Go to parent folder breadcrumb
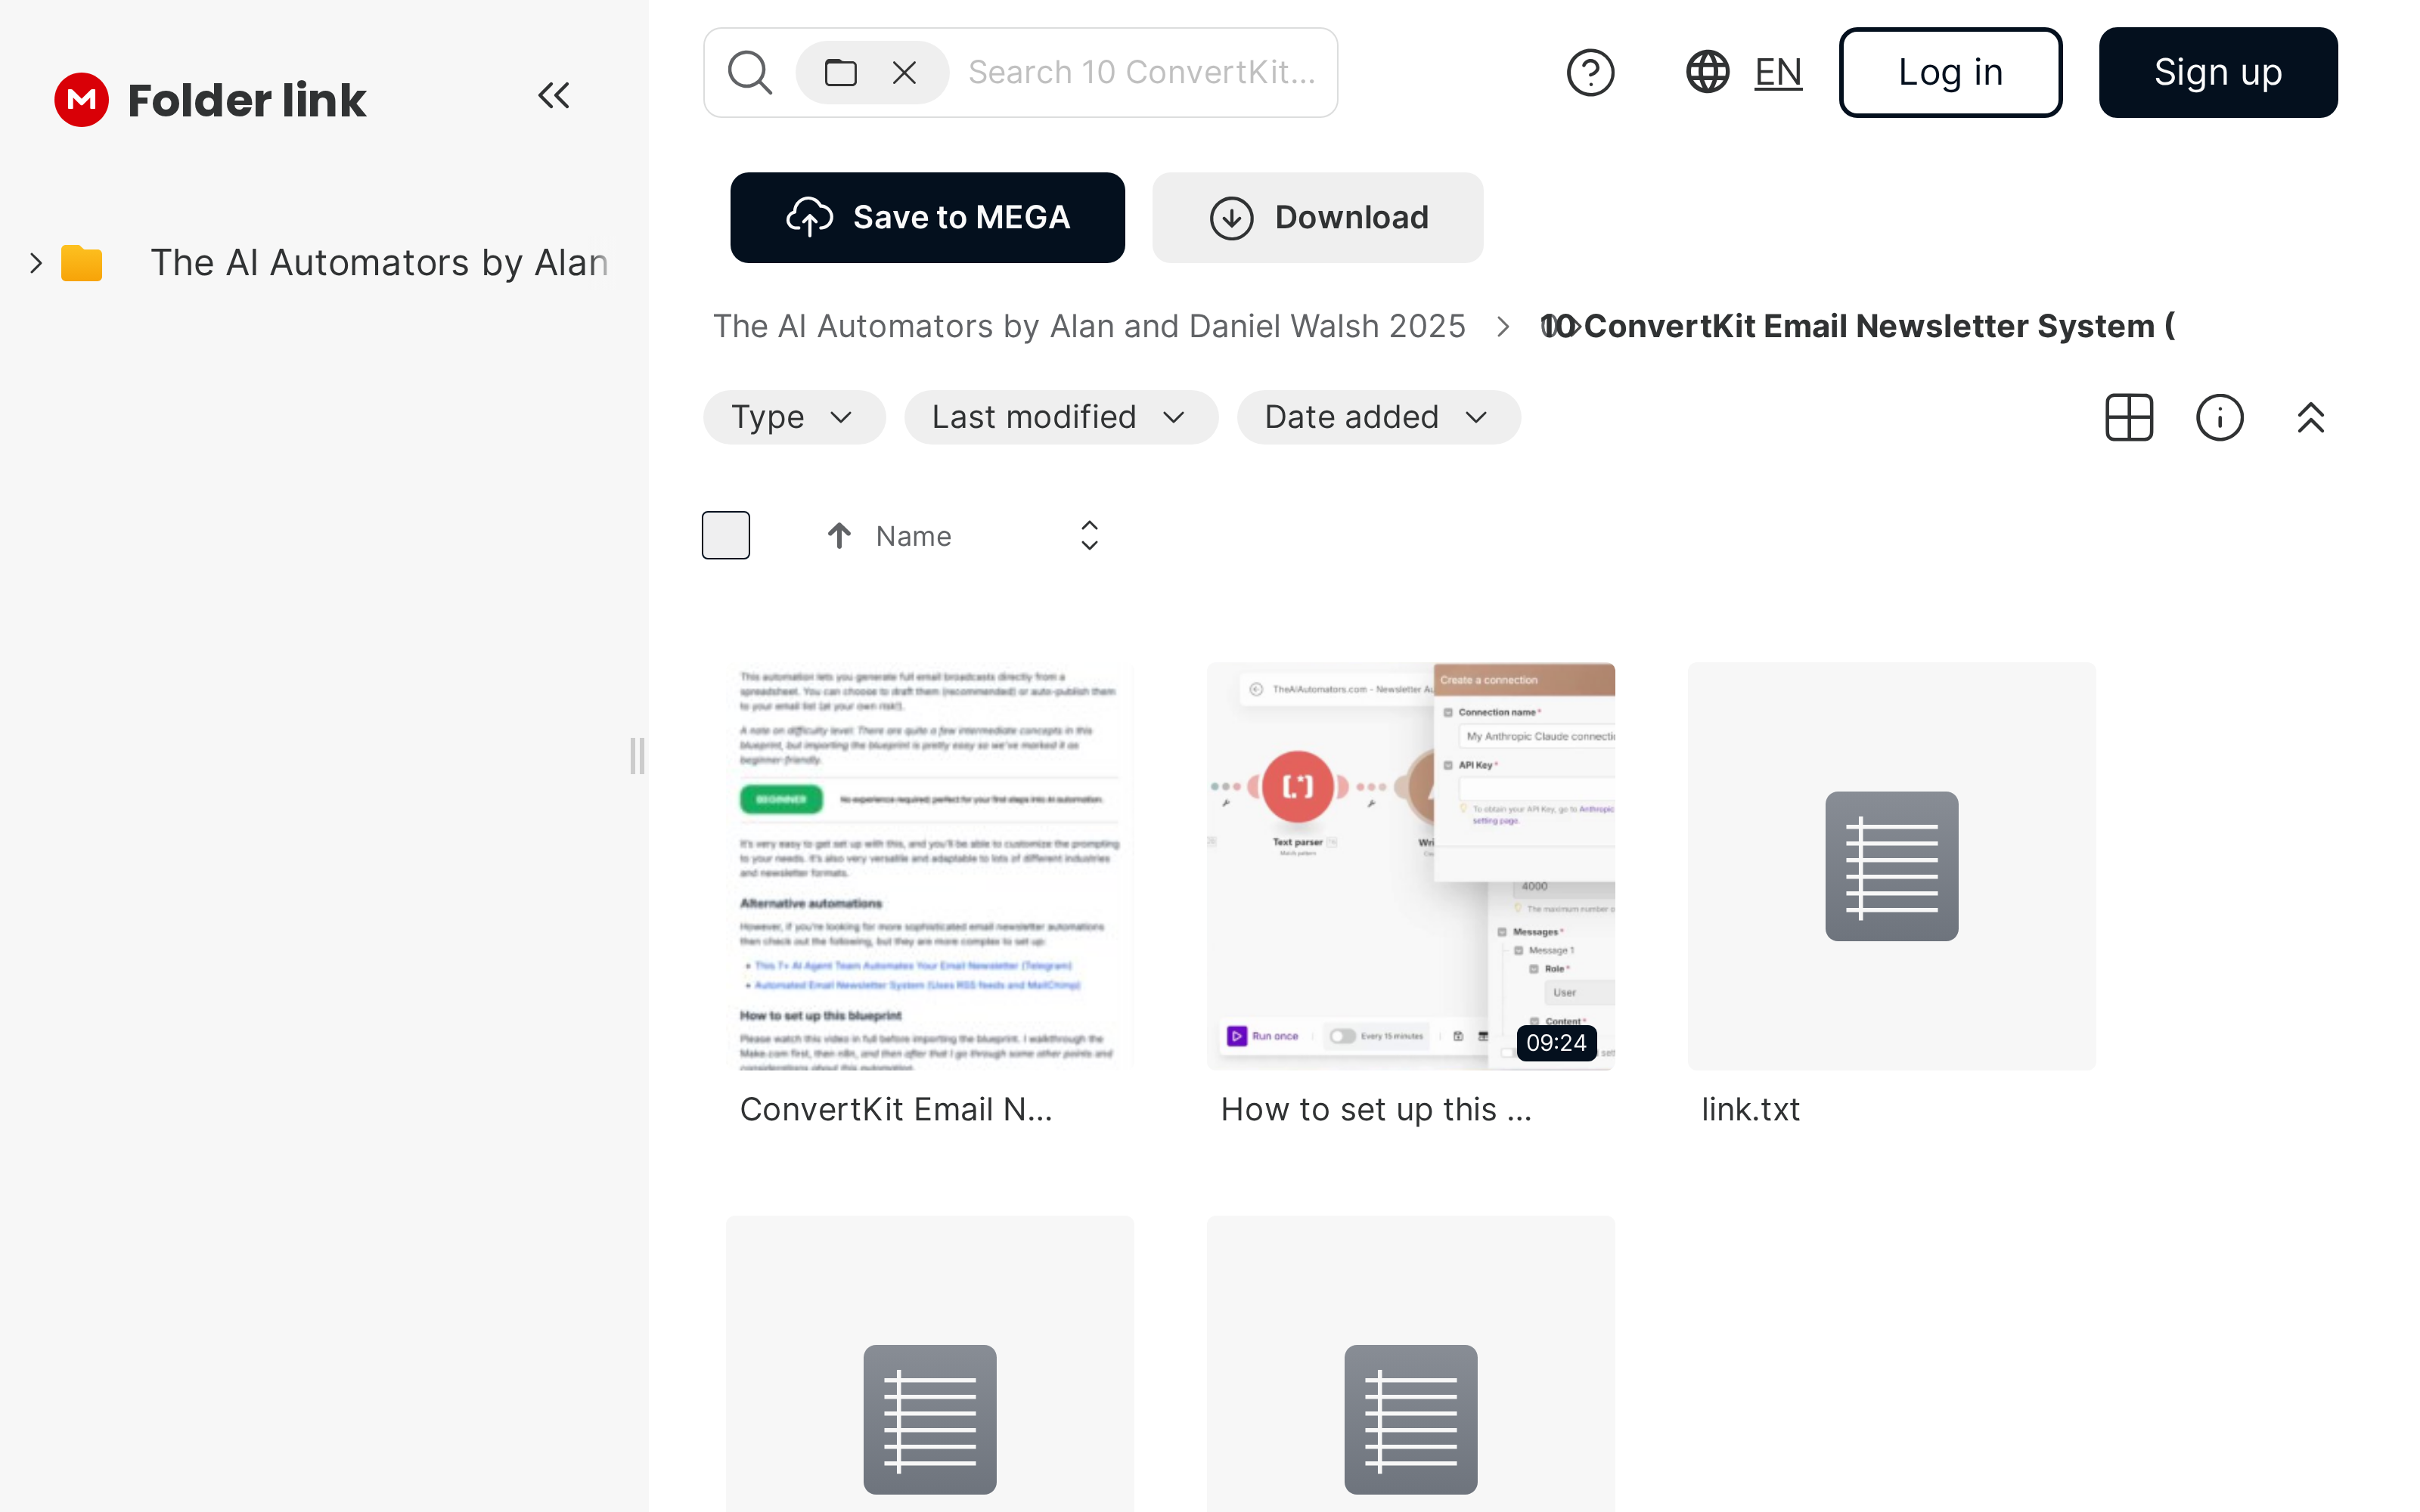Screen dimensions: 2420x1512 pyautogui.click(x=1088, y=326)
